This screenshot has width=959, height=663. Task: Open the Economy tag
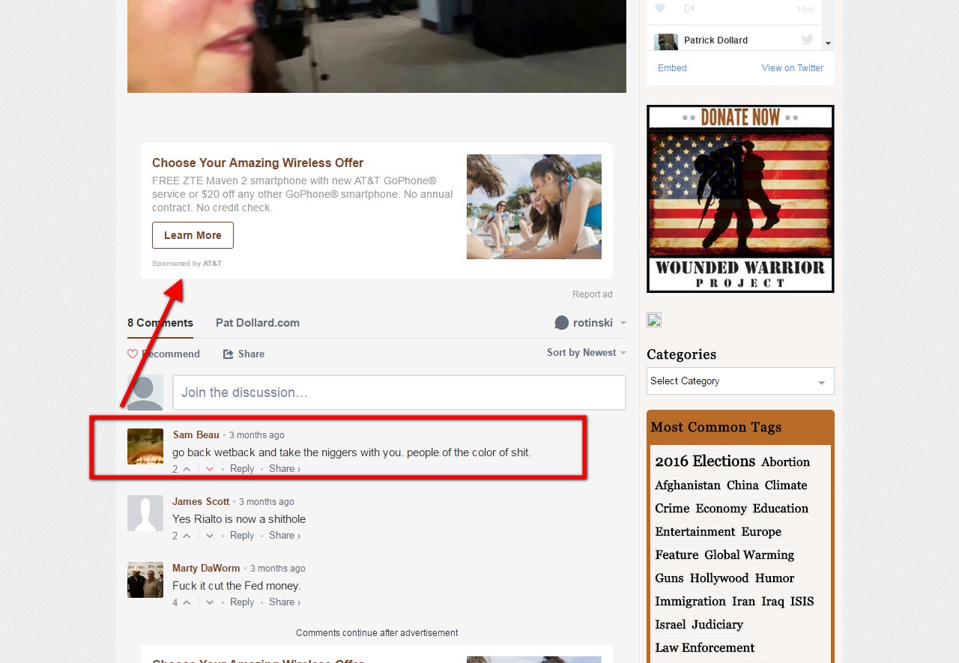click(x=721, y=509)
